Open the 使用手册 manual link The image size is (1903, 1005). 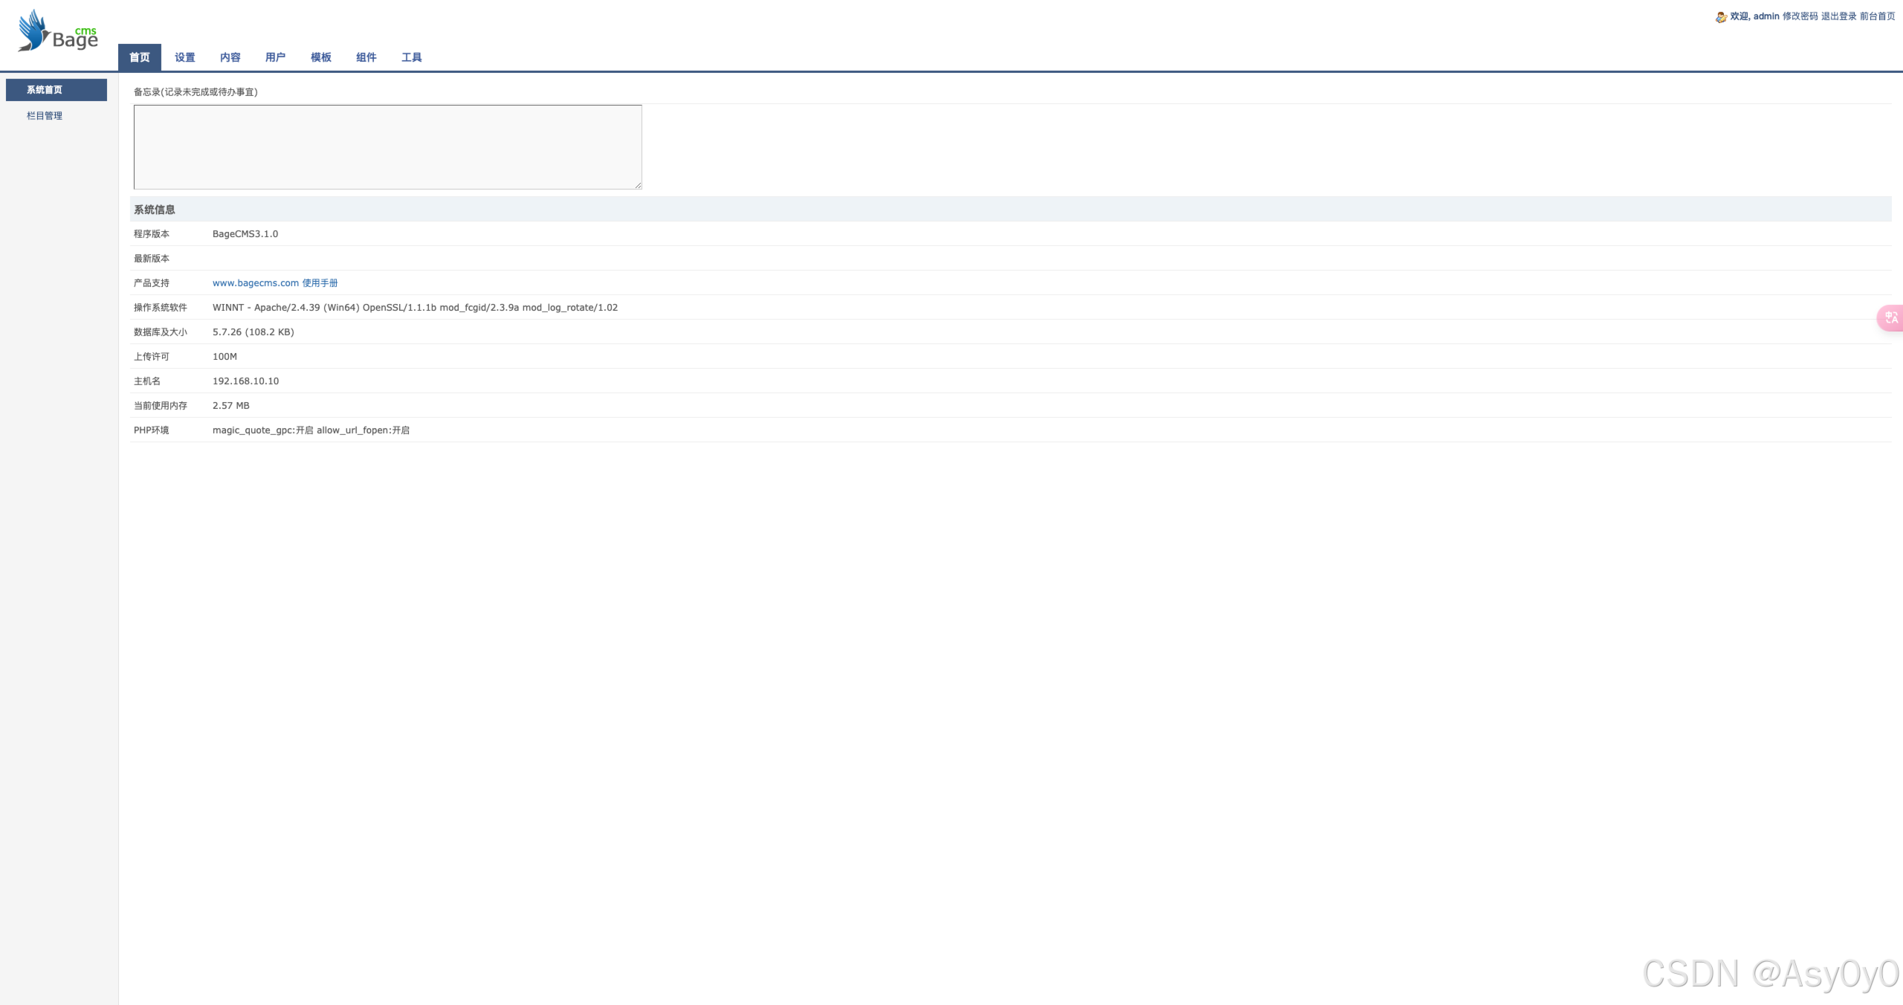tap(320, 283)
